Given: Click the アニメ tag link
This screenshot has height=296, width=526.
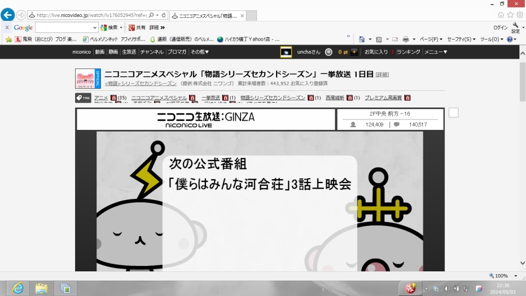Looking at the screenshot, I should 101,98.
